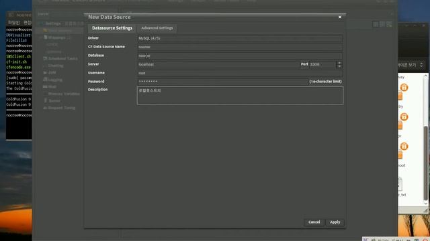
Task: Click the Mail envelope icon in sidebar
Action: tap(45, 86)
